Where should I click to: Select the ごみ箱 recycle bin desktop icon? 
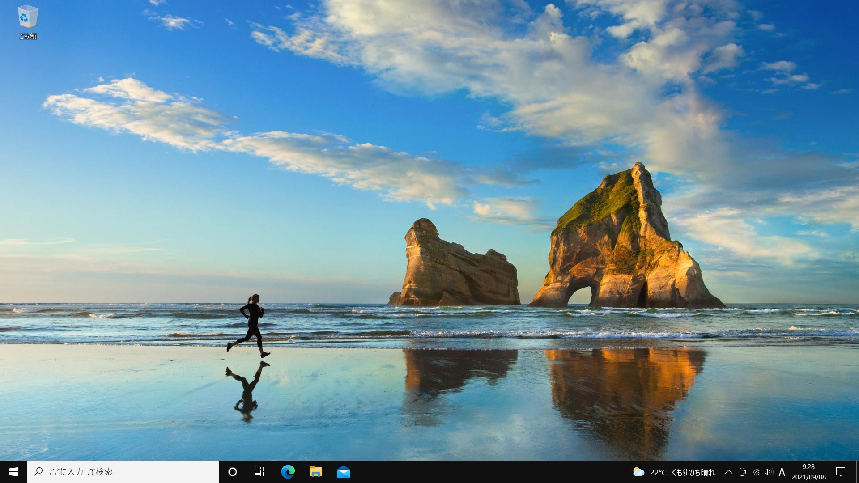pos(28,22)
